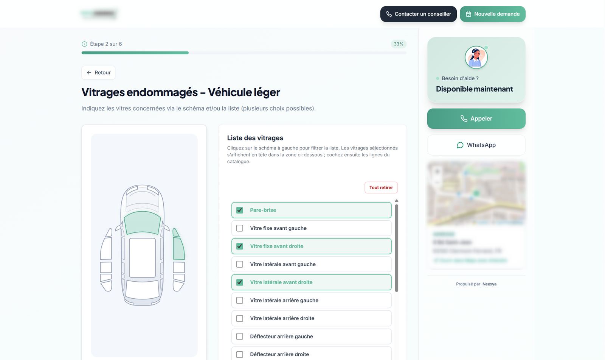605x360 pixels.
Task: Uncheck the Pare-brise checkbox
Action: pyautogui.click(x=240, y=210)
